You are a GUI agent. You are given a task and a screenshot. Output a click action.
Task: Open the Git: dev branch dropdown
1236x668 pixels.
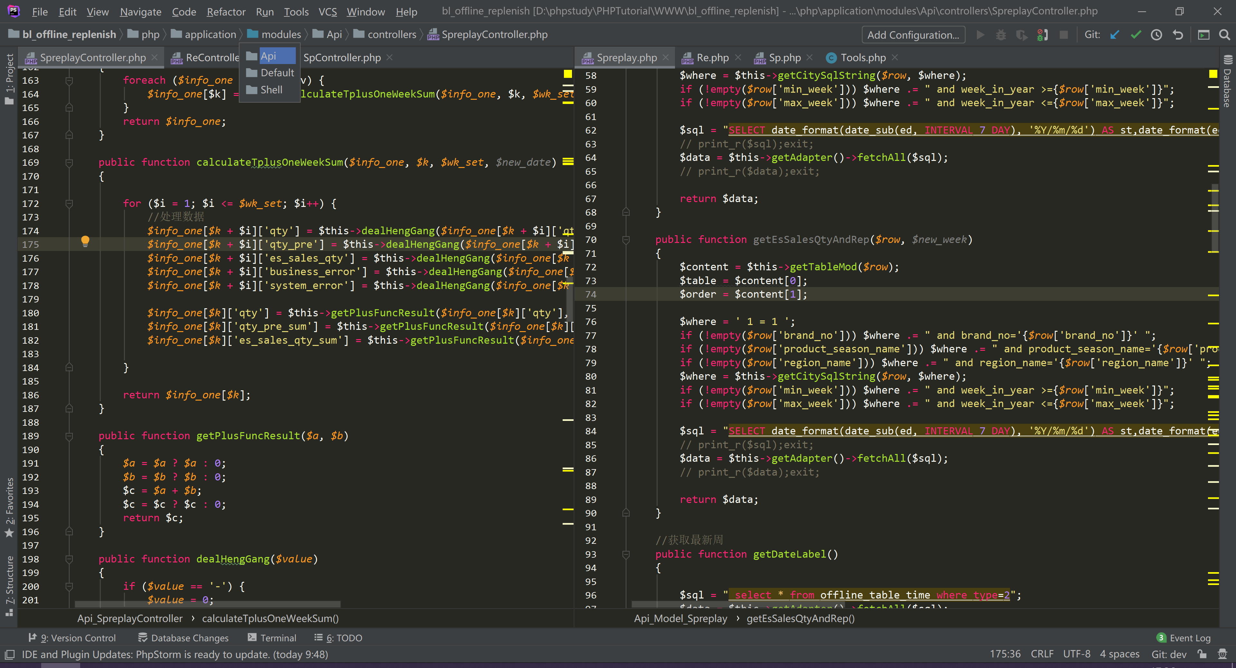pyautogui.click(x=1168, y=654)
